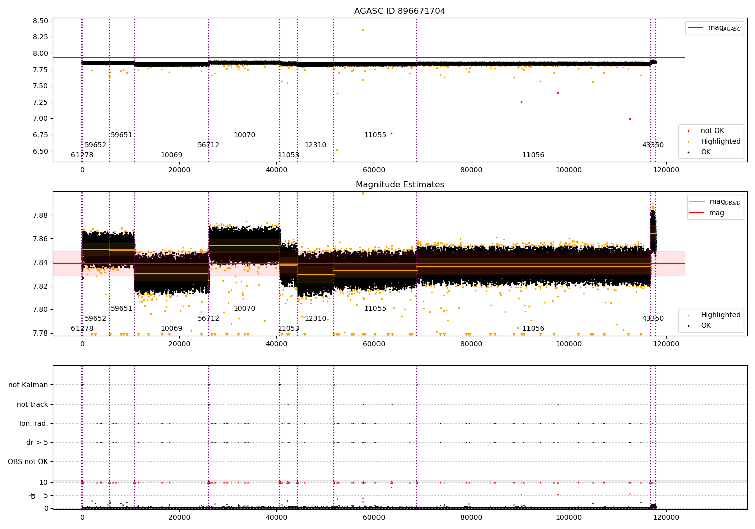The height and width of the screenshot is (529, 755).
Task: Click obsid label 11056 in AGASC ID plot
Action: coord(534,155)
